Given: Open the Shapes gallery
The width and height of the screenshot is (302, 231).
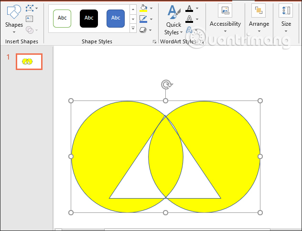Looking at the screenshot, I should [x=14, y=19].
